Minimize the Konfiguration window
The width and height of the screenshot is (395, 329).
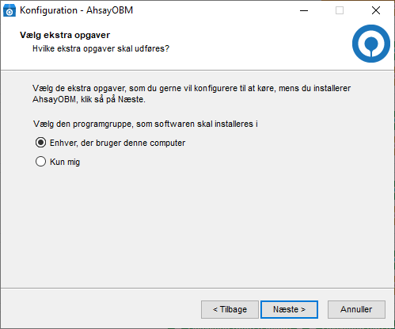click(304, 10)
